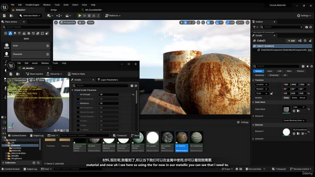Select MI_Metallic asset thumbnail in content browser

[x=182, y=138]
